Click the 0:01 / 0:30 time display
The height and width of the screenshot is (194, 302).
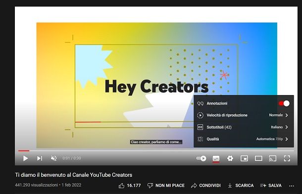[x=72, y=158]
